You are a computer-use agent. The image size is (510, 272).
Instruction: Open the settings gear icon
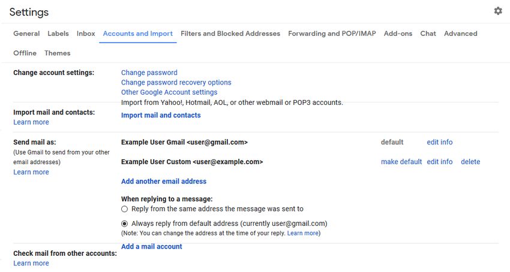pos(498,11)
